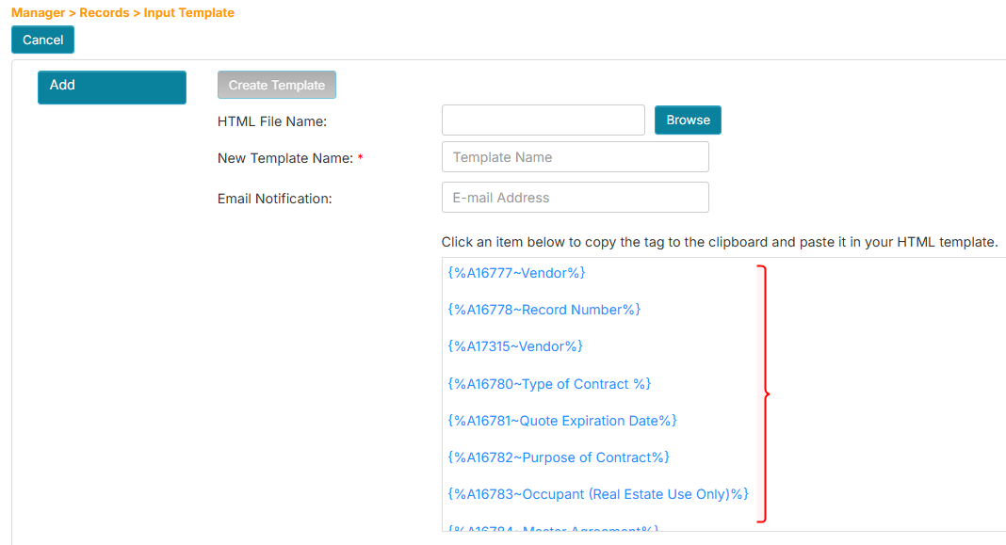This screenshot has width=1006, height=545.
Task: Click the E-mail Address input field
Action: (575, 197)
